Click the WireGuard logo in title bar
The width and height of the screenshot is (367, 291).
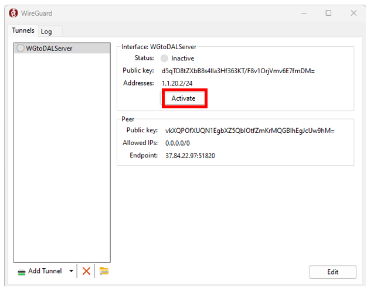click(x=13, y=13)
